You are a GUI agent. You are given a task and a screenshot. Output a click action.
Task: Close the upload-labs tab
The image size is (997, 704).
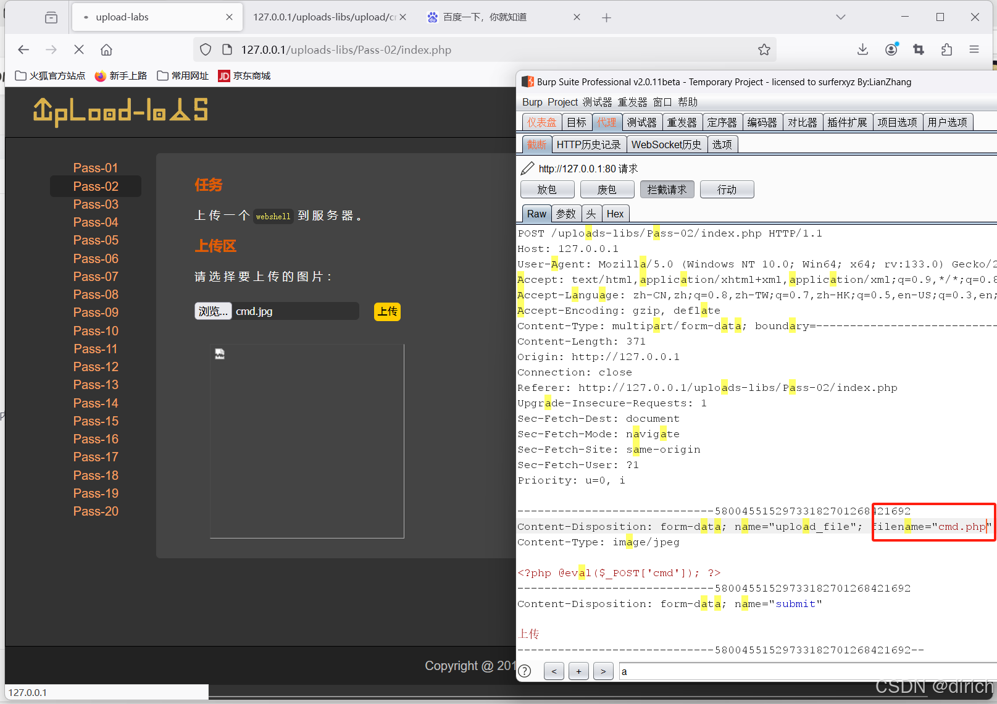pos(229,17)
